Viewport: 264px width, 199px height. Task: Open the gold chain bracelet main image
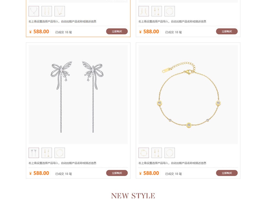click(188, 95)
